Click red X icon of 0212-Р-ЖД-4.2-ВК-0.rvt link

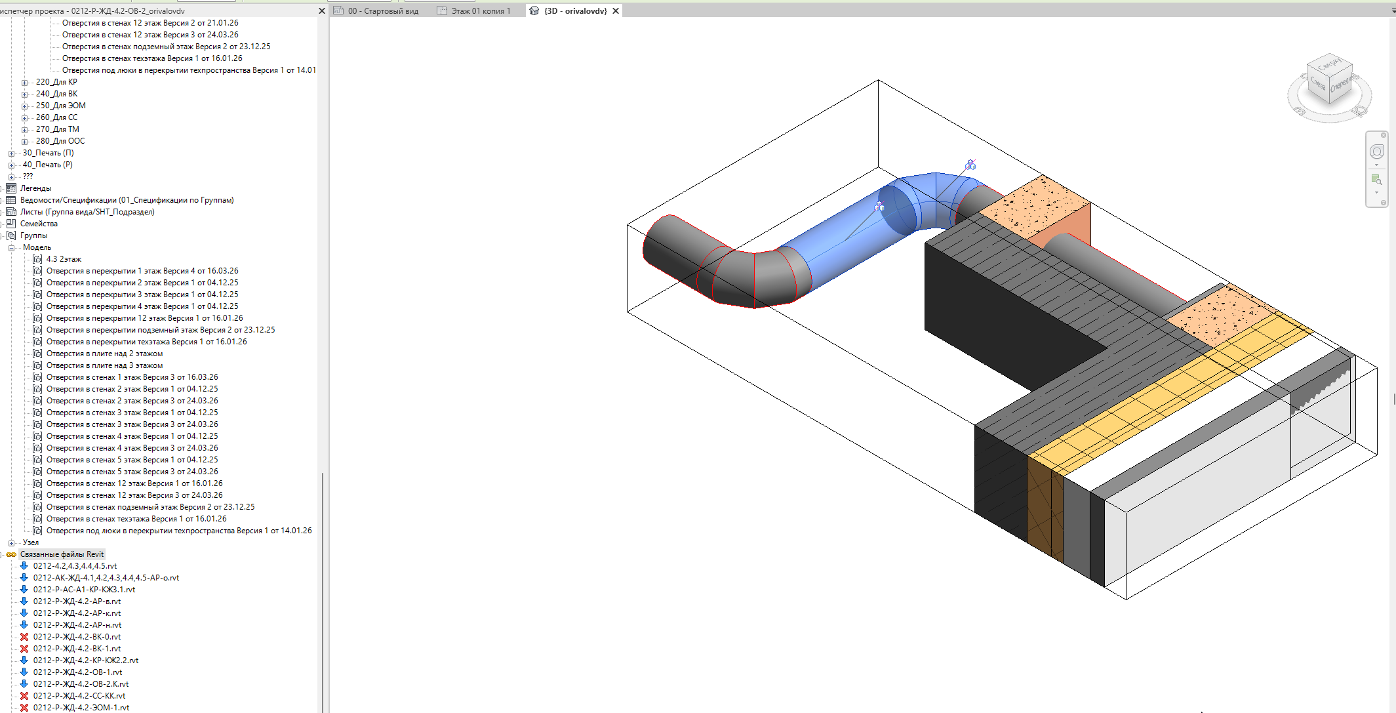(x=24, y=637)
